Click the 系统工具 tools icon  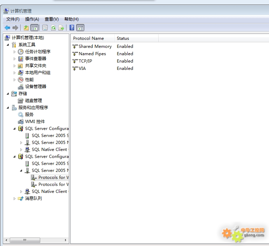[x=14, y=45]
